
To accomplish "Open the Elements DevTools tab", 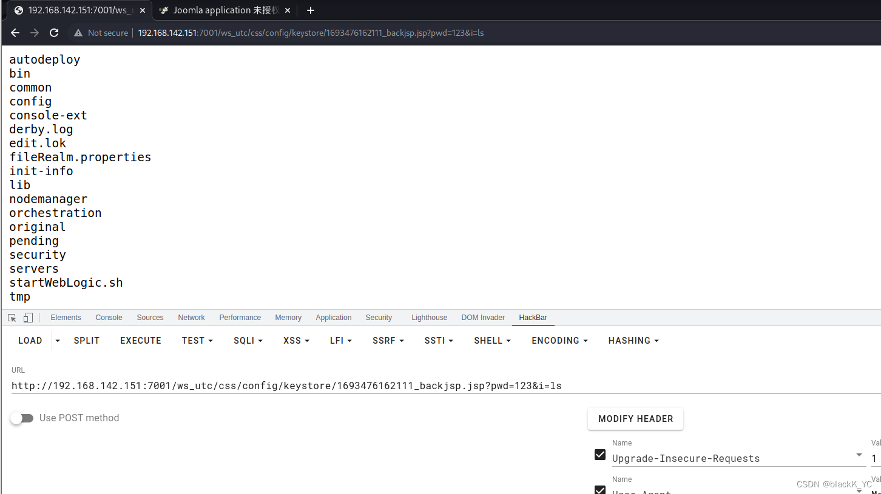I will click(x=66, y=318).
